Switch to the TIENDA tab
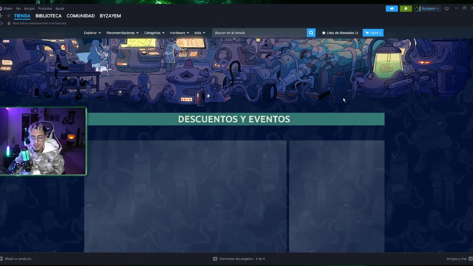Screen dimensions: 473x266 coord(22,16)
